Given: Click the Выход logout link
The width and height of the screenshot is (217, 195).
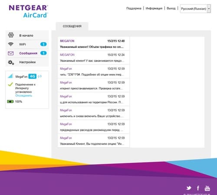Looking at the screenshot, I should pos(171,8).
